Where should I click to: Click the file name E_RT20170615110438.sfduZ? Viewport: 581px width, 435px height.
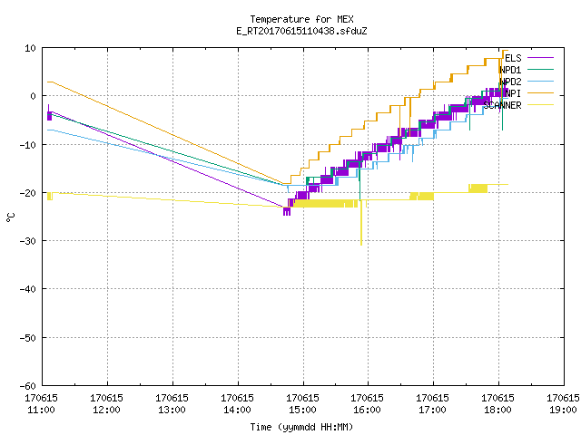301,31
